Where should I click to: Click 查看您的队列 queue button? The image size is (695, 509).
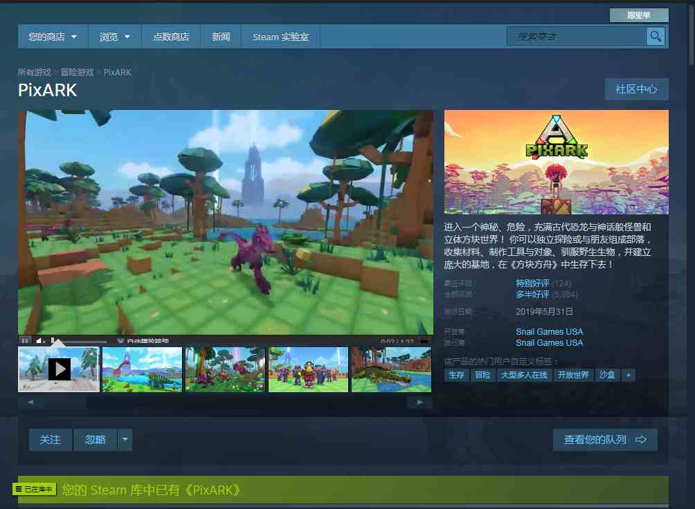(x=605, y=440)
